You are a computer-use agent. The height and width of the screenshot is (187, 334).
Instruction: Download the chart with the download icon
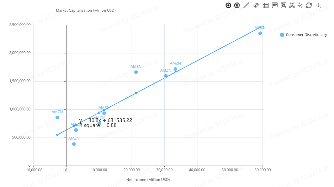coord(318,5)
